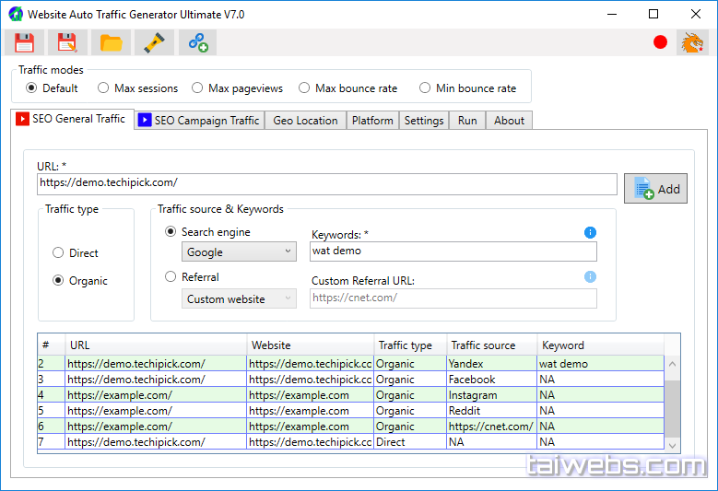Enable the Referral traffic source option
The image size is (718, 491).
171,276
